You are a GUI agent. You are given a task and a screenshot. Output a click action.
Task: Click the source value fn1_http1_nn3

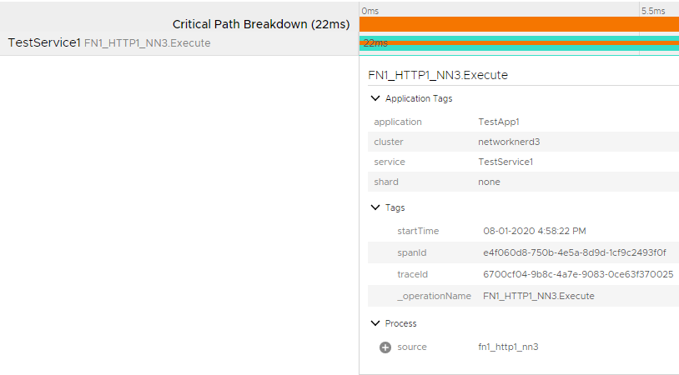tap(508, 347)
